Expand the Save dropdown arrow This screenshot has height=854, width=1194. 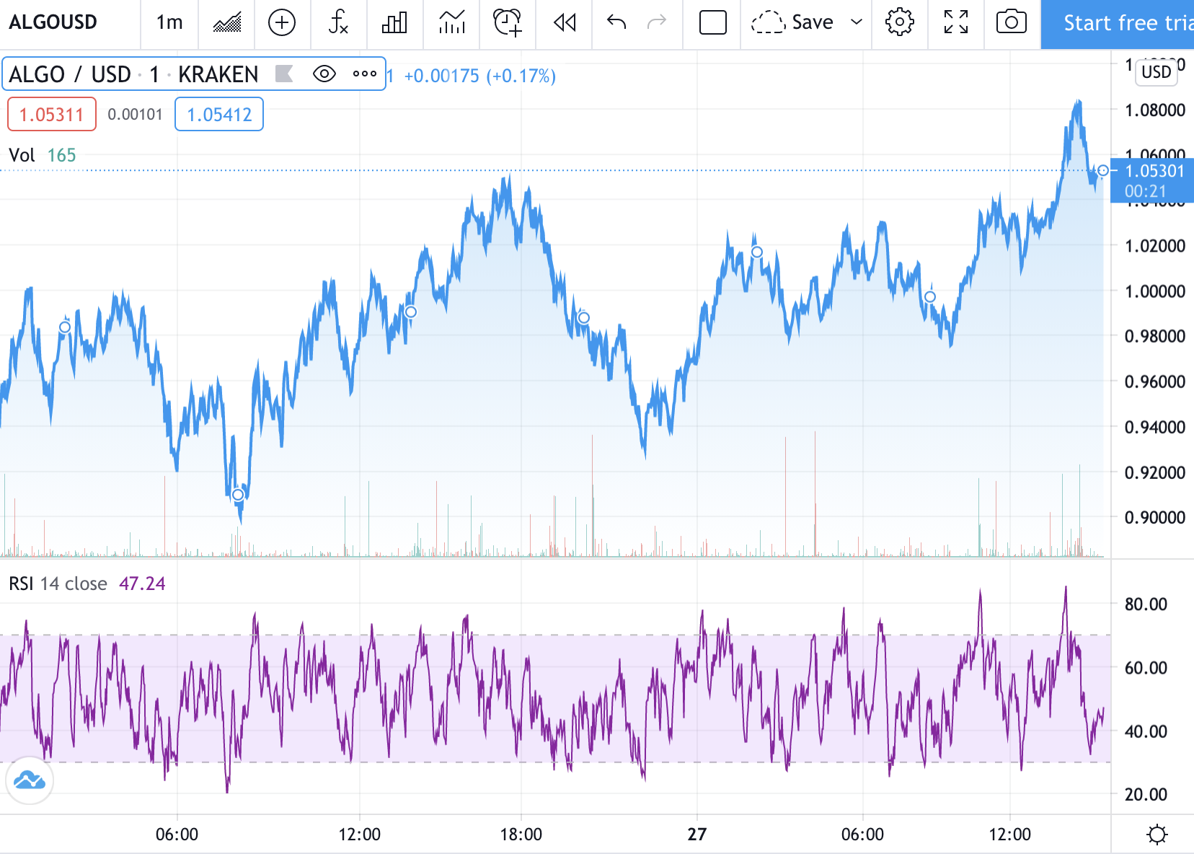(857, 22)
